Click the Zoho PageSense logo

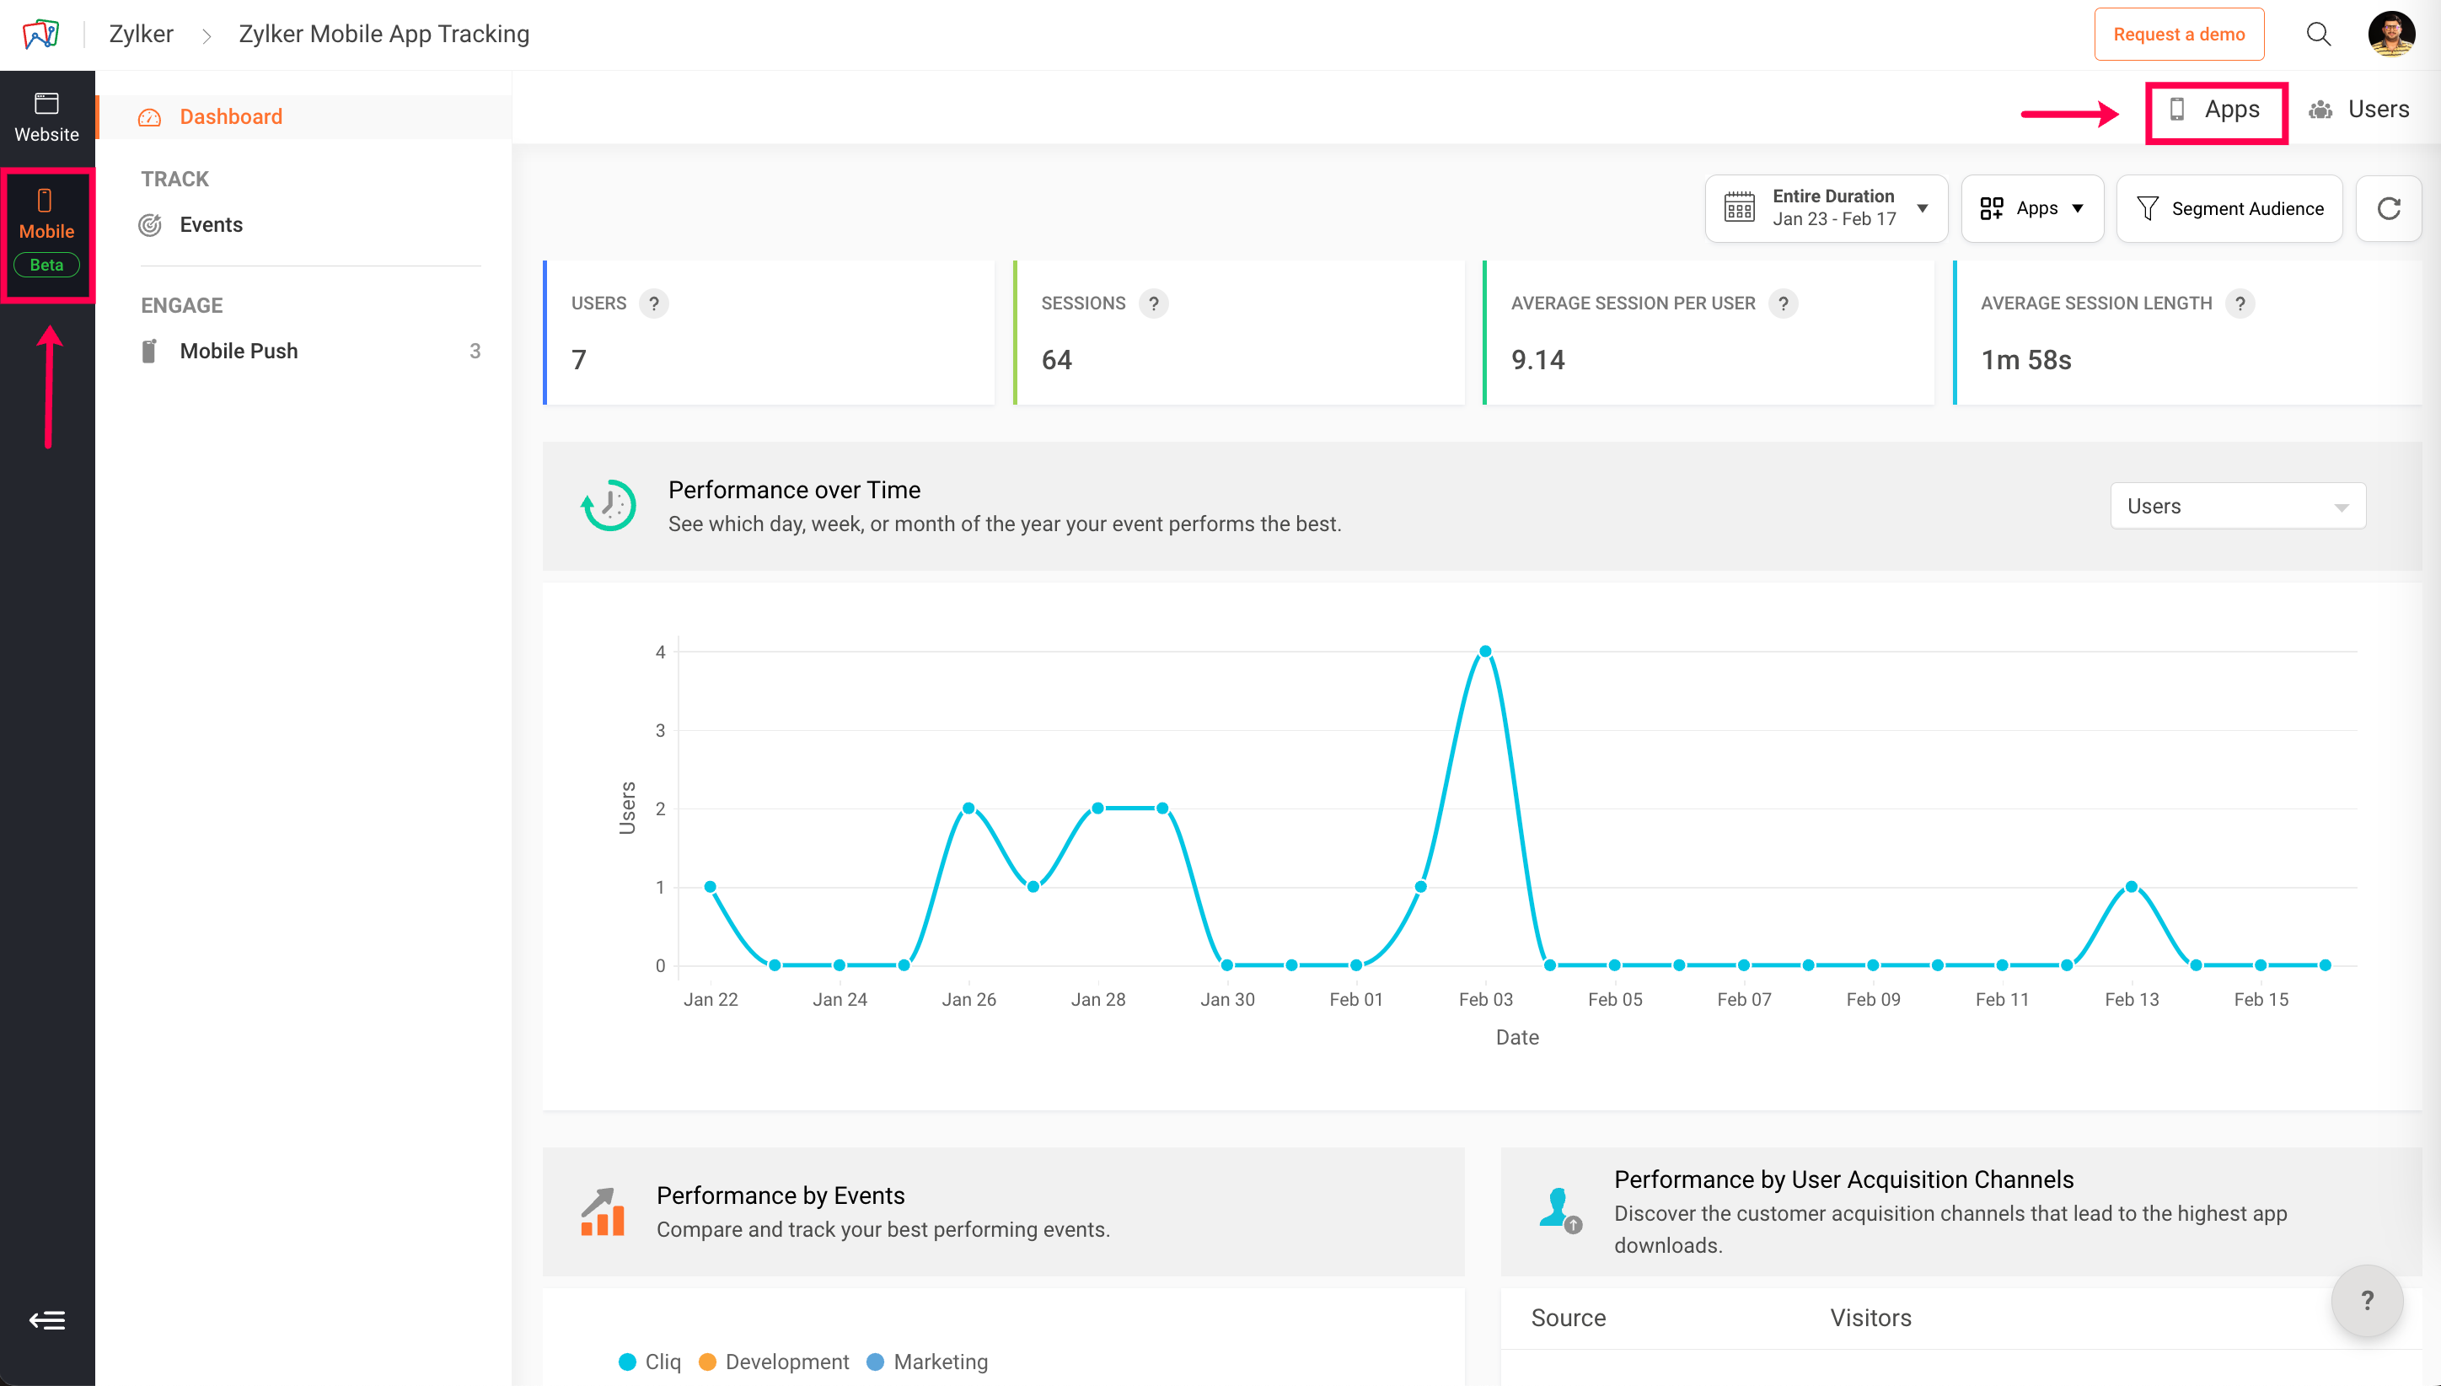click(41, 35)
